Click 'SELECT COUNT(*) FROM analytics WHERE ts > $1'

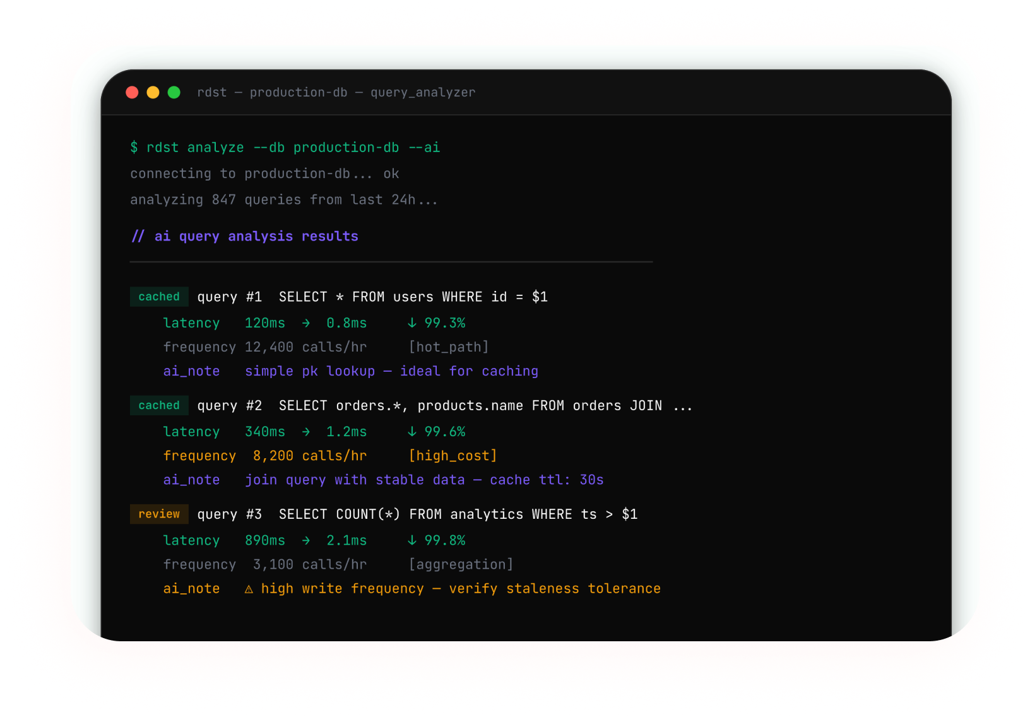pos(458,514)
